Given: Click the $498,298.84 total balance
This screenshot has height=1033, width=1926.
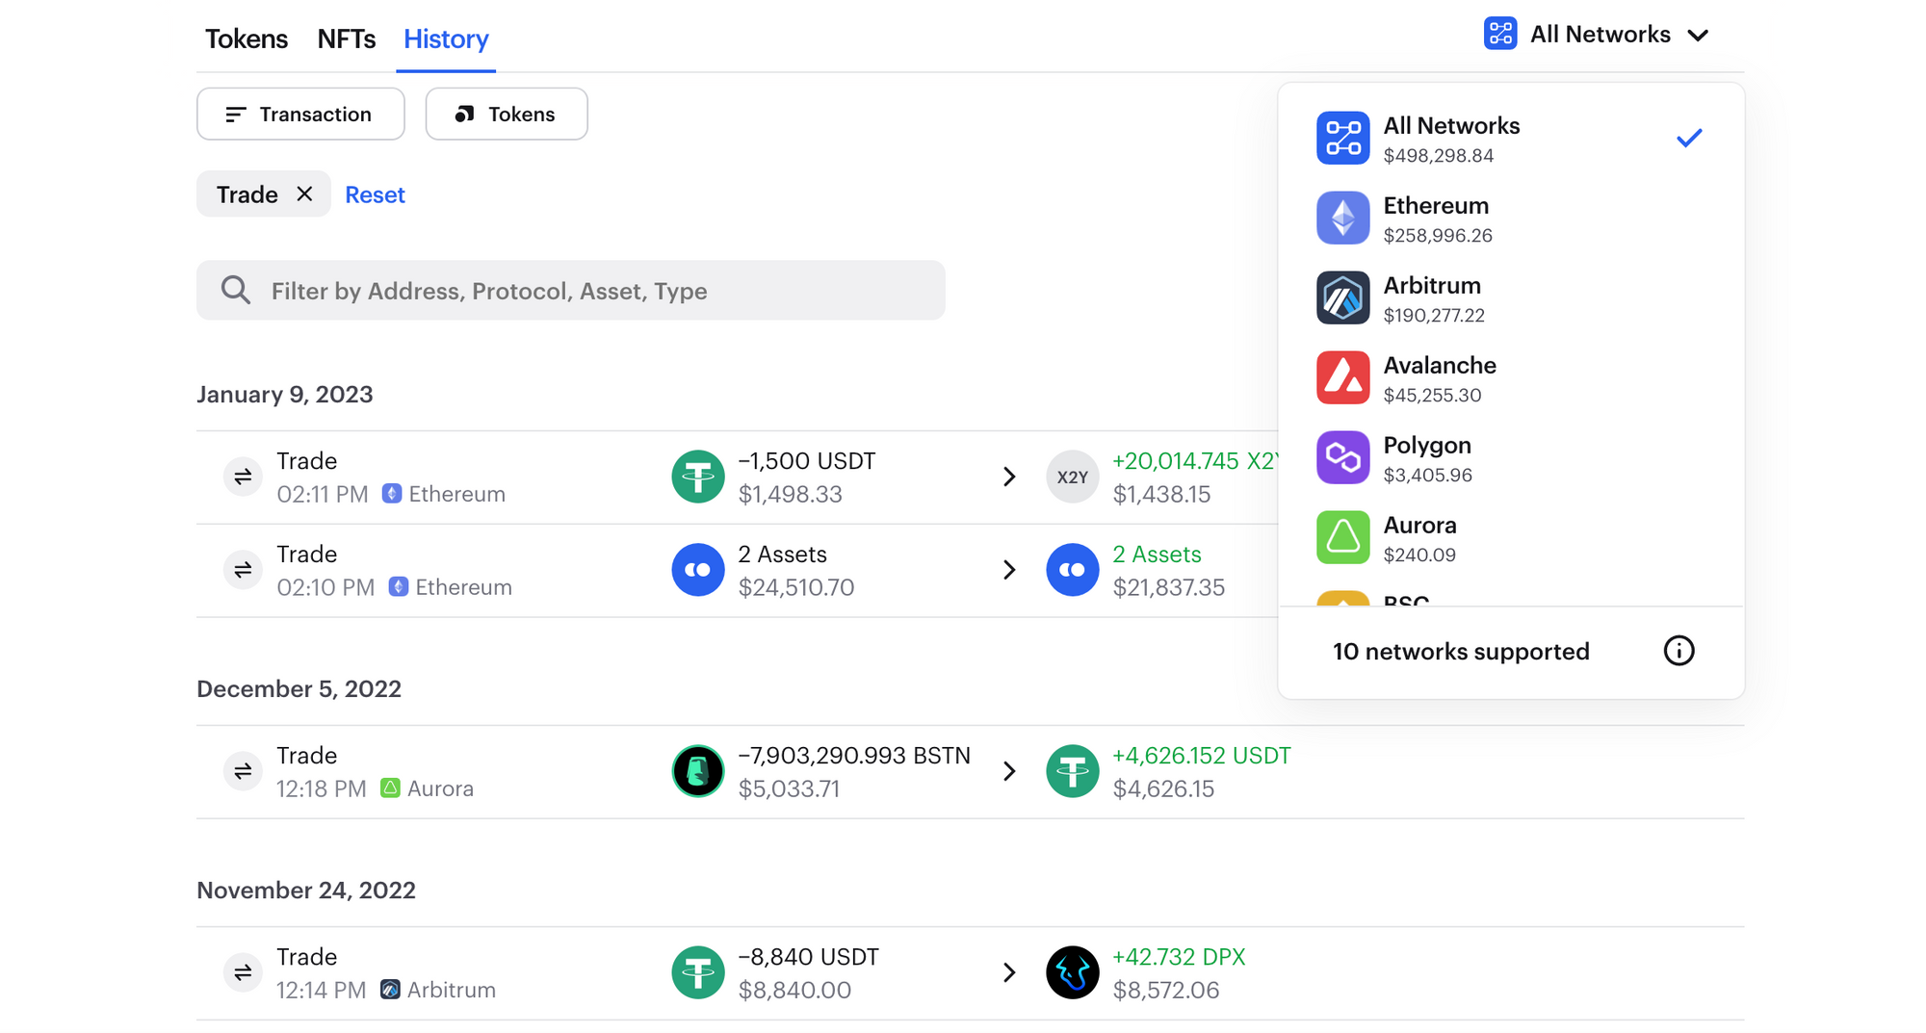Looking at the screenshot, I should (x=1439, y=156).
